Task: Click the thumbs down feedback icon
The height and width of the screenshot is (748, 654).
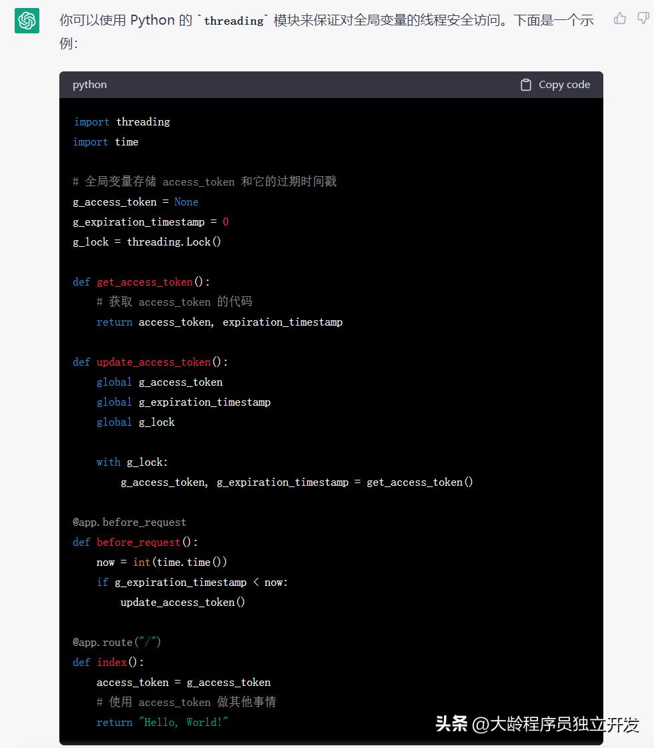Action: tap(642, 19)
